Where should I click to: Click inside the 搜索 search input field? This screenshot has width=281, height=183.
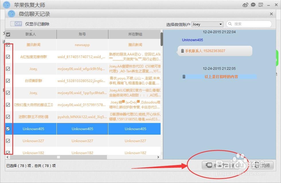[248, 24]
